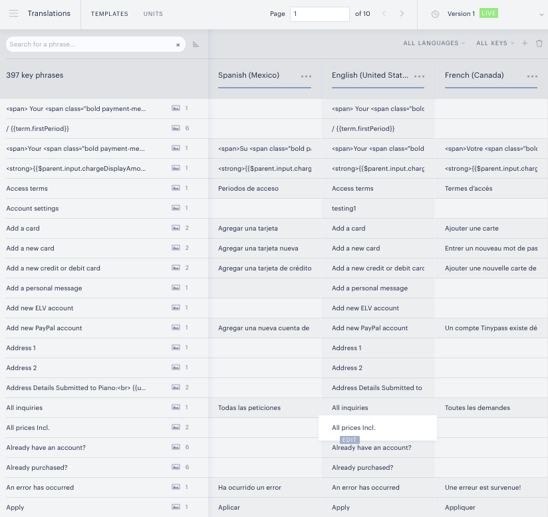Click the screenshot icon in the Address 1 row

(176, 348)
